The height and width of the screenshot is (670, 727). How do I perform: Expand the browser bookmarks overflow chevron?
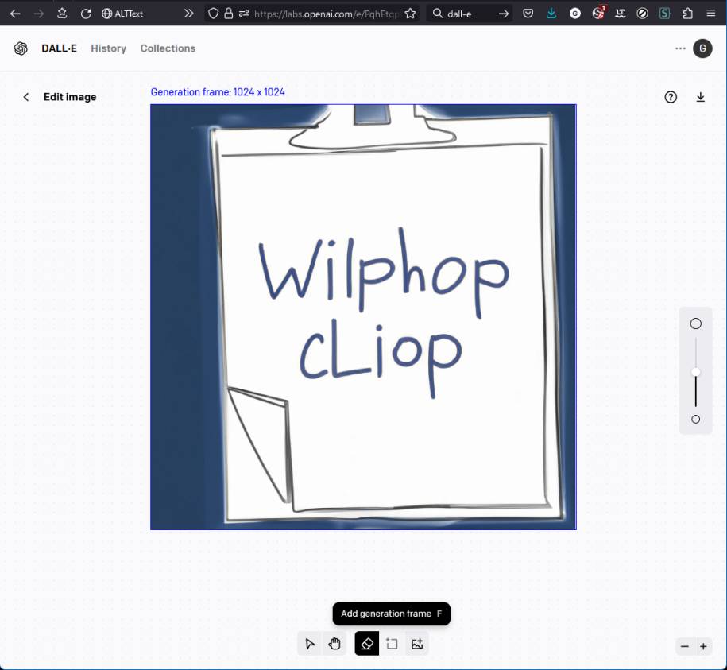pos(188,14)
